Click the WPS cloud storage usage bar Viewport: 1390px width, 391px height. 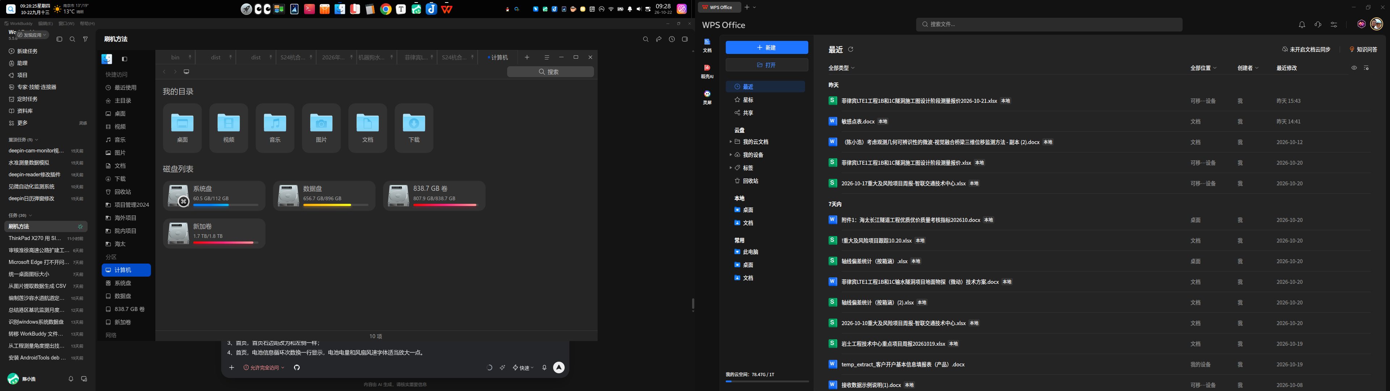pos(767,381)
